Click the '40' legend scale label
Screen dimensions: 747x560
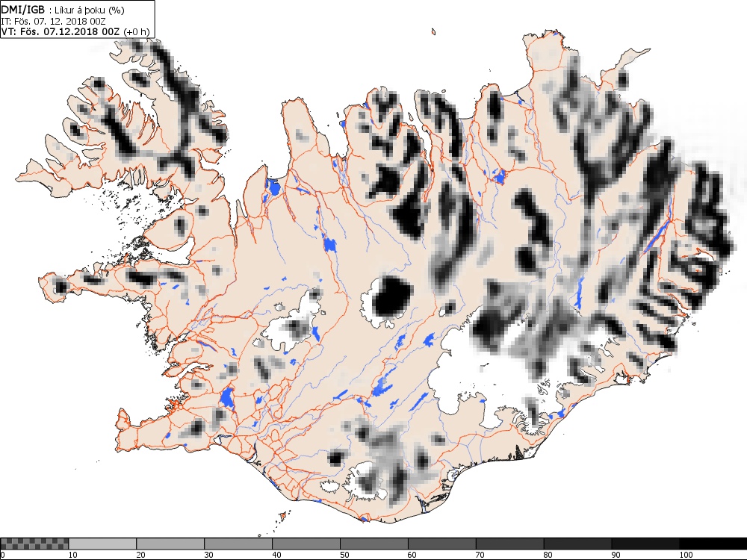[x=277, y=555]
